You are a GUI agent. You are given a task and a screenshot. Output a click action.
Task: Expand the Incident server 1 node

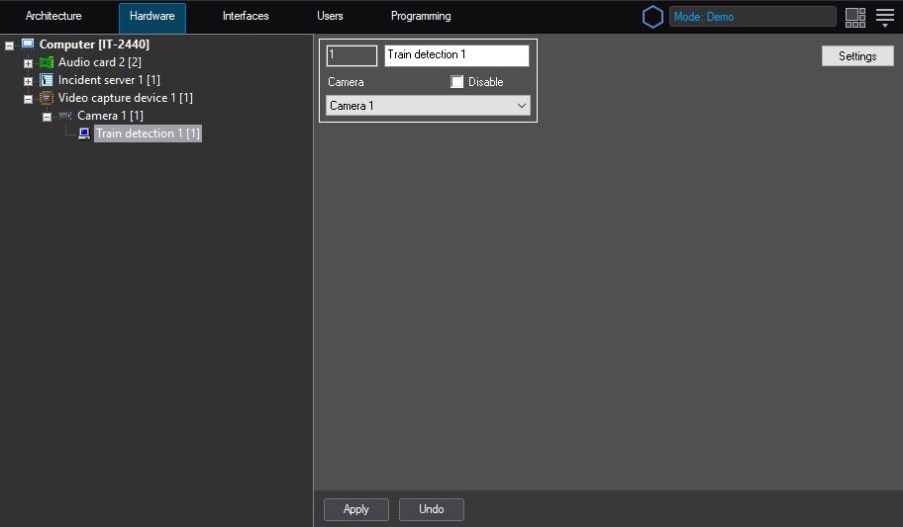(x=28, y=81)
